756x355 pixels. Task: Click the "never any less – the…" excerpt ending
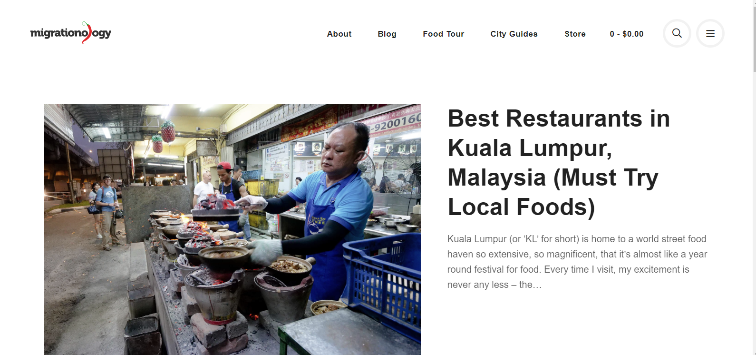click(494, 285)
